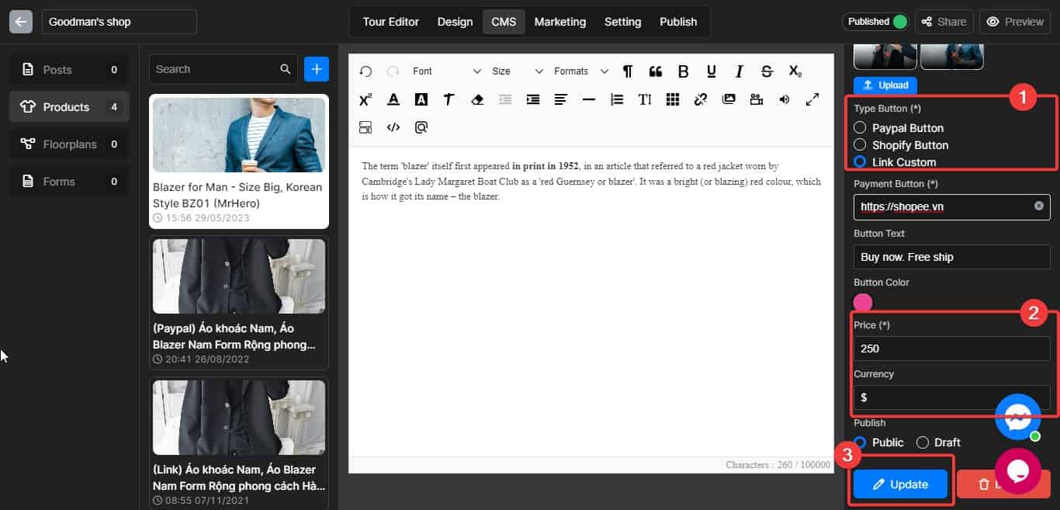The width and height of the screenshot is (1060, 510).
Task: Open Posts in the sidebar
Action: tap(70, 70)
